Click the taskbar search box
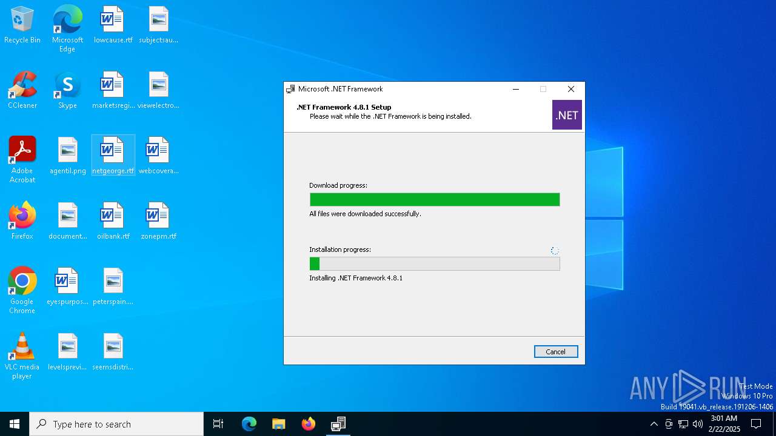The image size is (776, 436). 116,424
